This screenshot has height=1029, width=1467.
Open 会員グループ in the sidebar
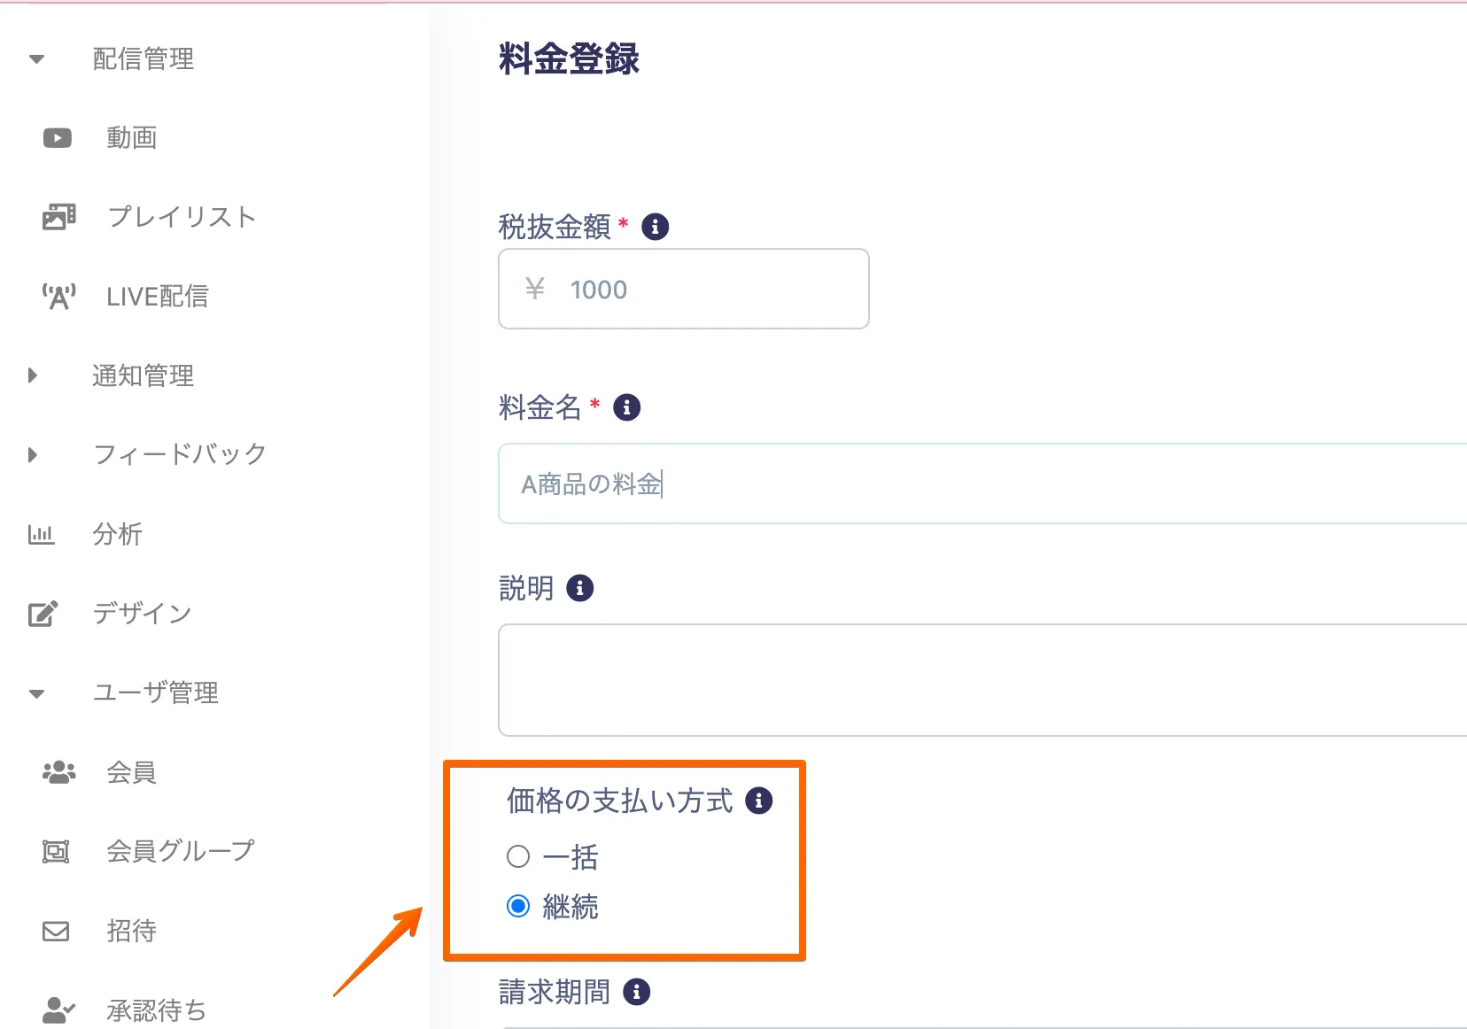click(180, 851)
